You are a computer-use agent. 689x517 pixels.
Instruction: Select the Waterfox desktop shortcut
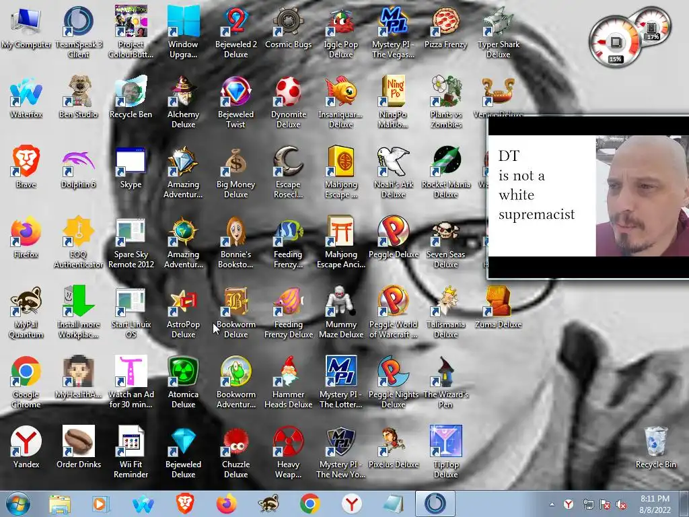26,98
